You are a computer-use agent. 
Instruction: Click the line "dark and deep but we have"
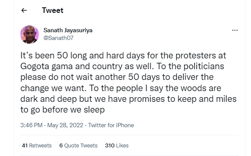coord(128,99)
